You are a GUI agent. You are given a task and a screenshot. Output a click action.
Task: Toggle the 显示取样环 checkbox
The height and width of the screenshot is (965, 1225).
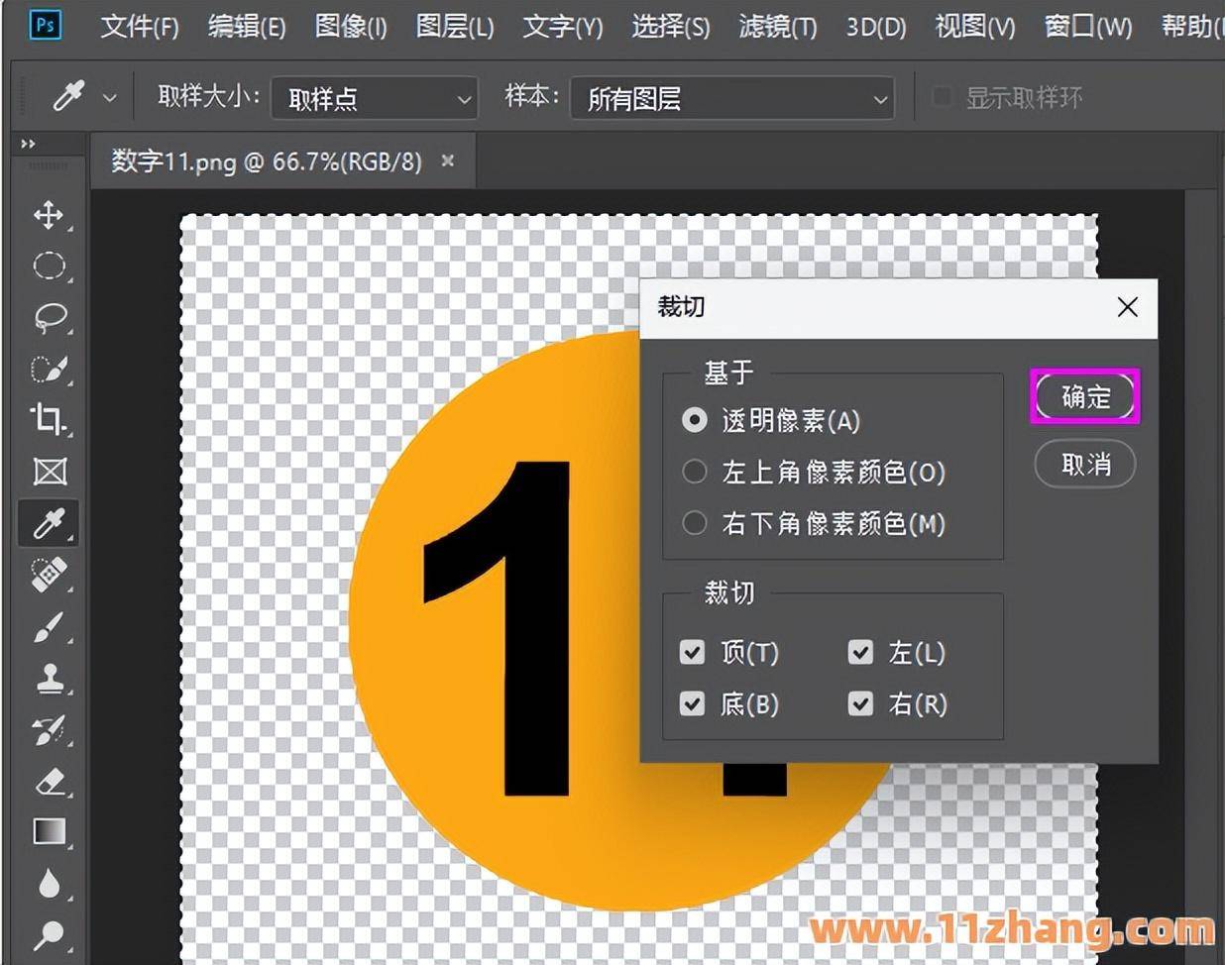click(x=943, y=97)
